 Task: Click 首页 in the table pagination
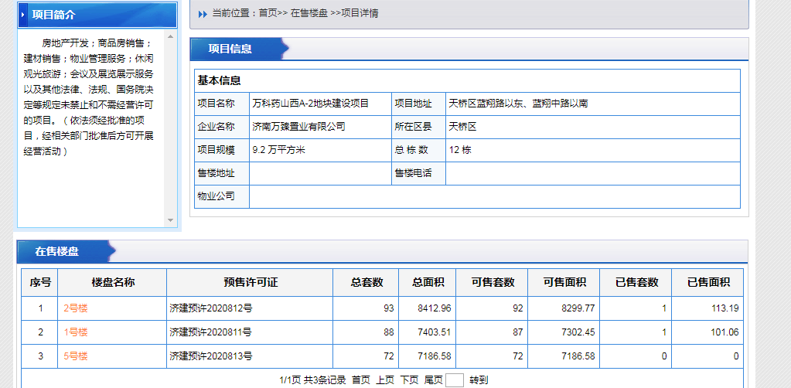point(360,380)
